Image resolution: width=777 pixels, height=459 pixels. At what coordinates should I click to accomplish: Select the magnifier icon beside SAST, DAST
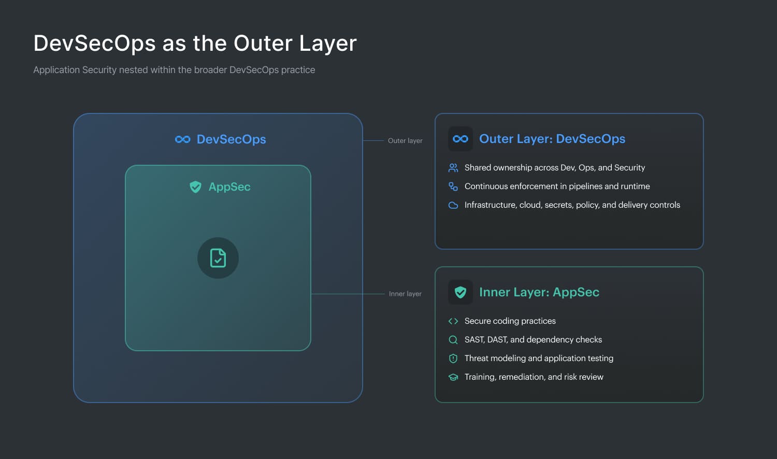click(x=453, y=339)
